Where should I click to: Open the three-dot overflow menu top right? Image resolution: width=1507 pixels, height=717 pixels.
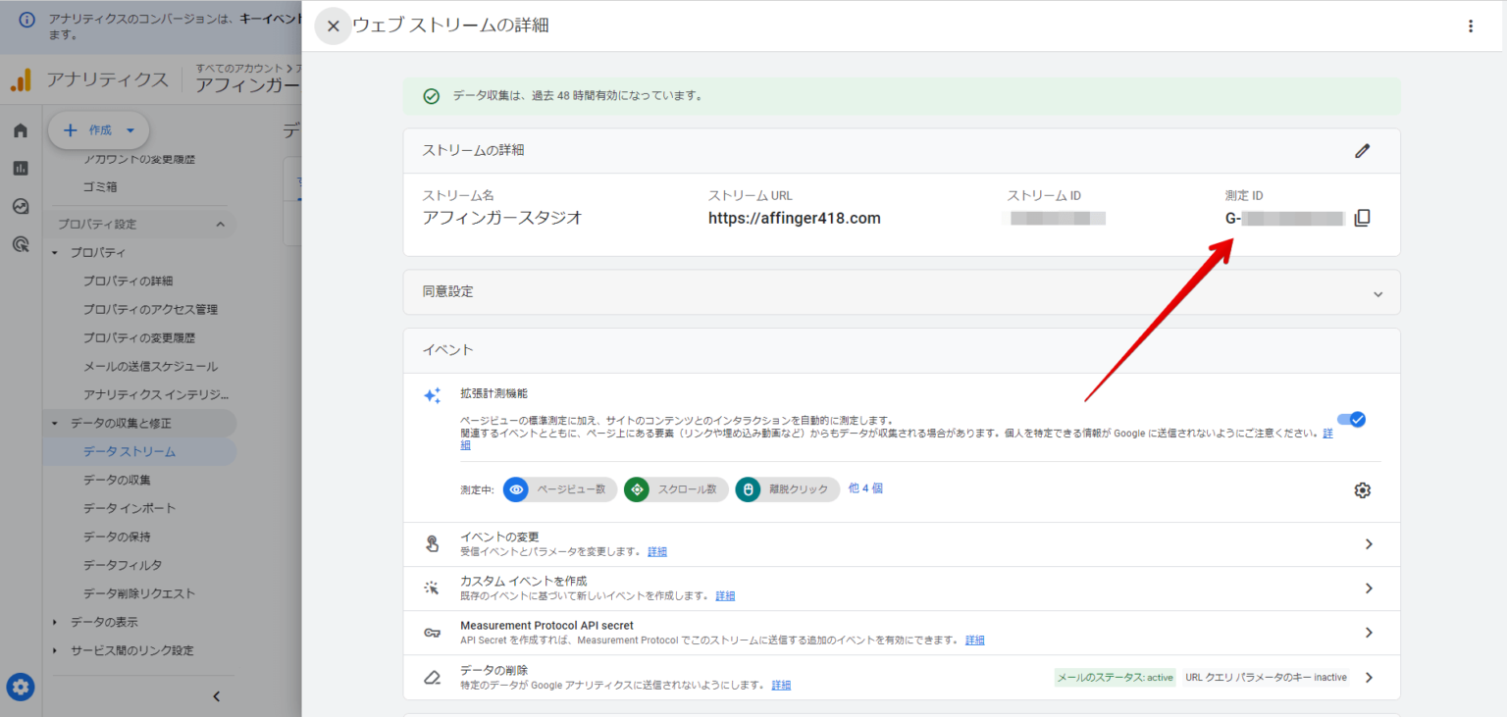click(1471, 26)
